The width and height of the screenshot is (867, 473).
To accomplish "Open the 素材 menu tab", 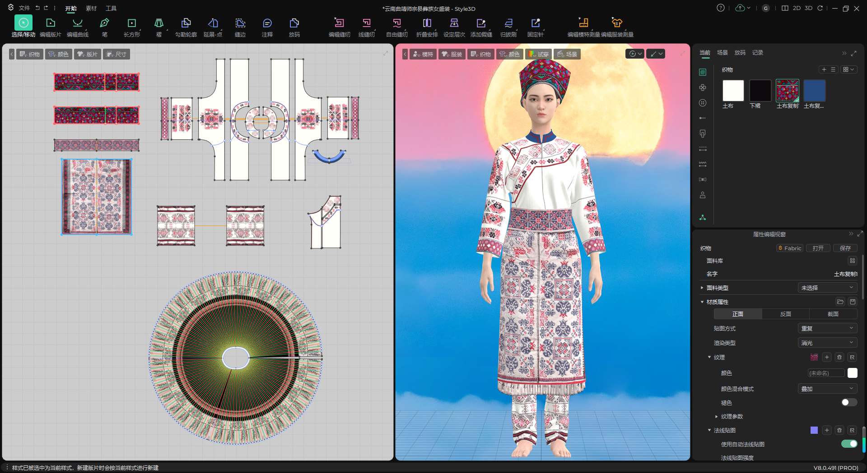I will tap(91, 8).
